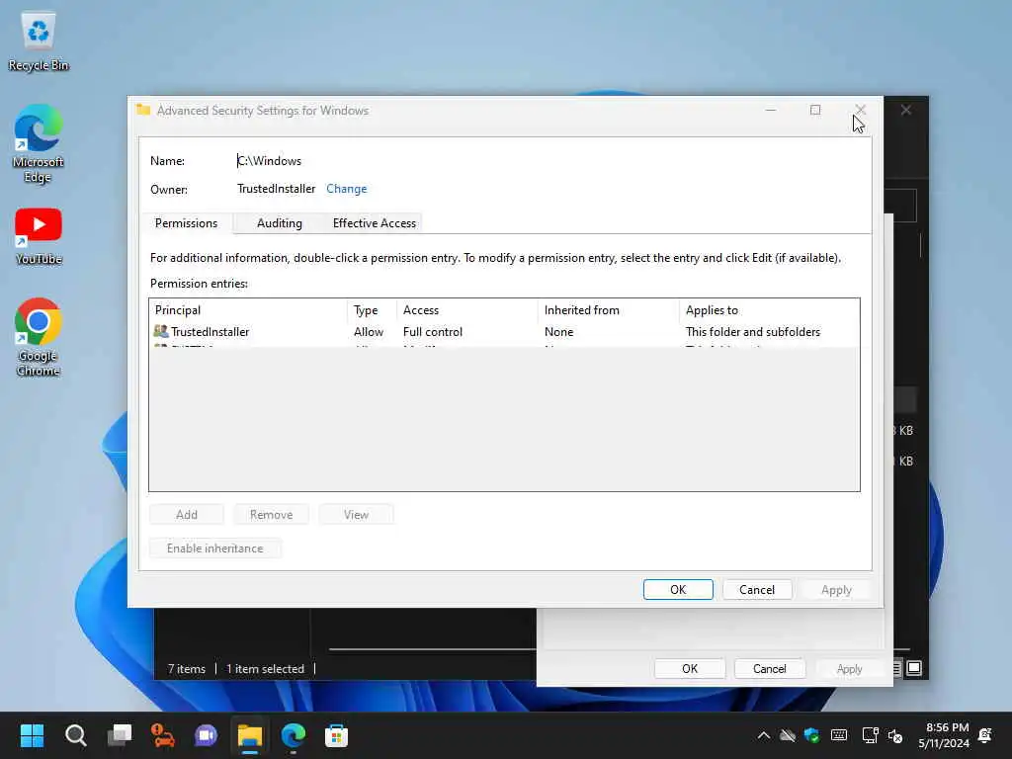Sort by Inherited from column header
The image size is (1012, 759).
609,310
